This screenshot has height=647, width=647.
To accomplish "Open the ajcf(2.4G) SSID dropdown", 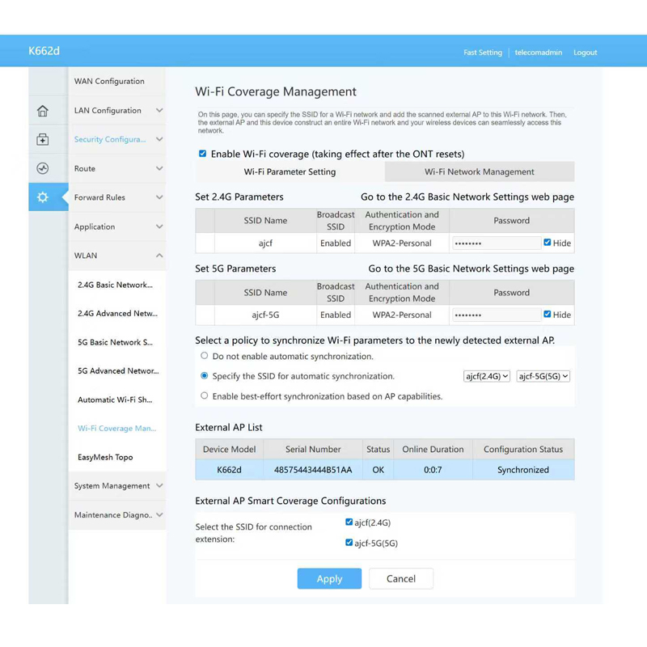I will point(486,376).
